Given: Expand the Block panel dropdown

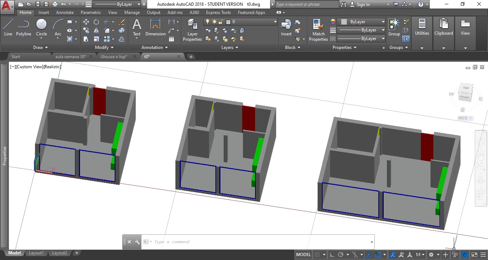Looking at the screenshot, I should (x=293, y=47).
